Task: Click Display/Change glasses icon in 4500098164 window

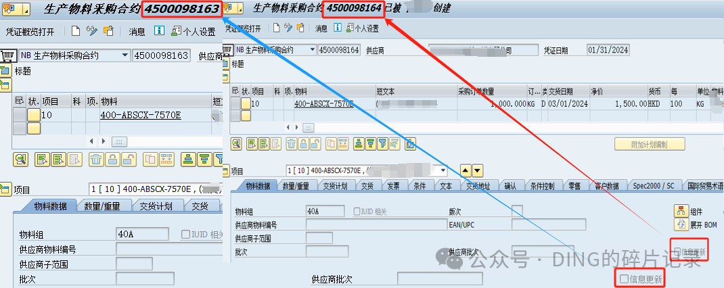Action: (288, 28)
